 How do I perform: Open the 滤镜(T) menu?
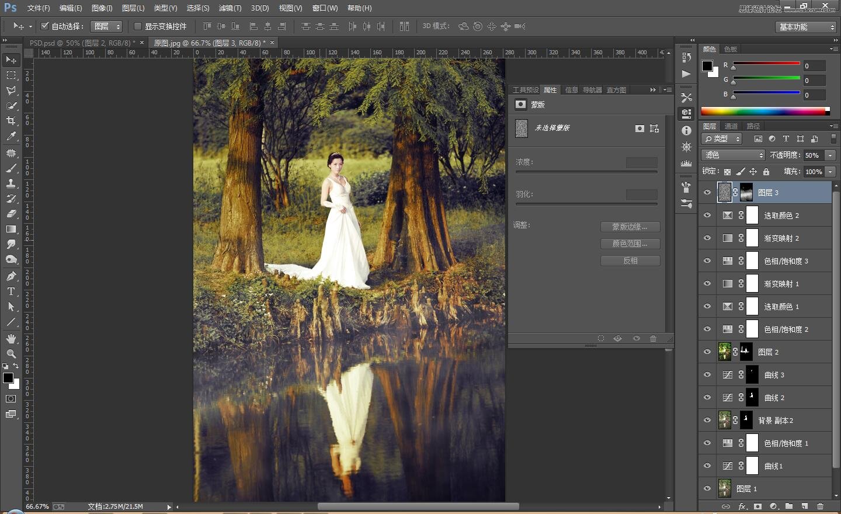coord(230,8)
